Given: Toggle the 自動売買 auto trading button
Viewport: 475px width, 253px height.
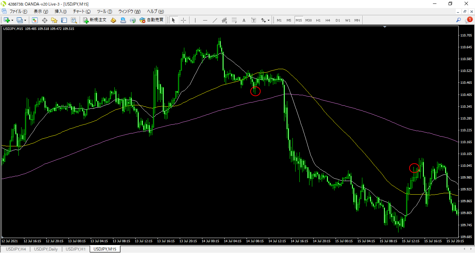Looking at the screenshot, I should pos(152,20).
